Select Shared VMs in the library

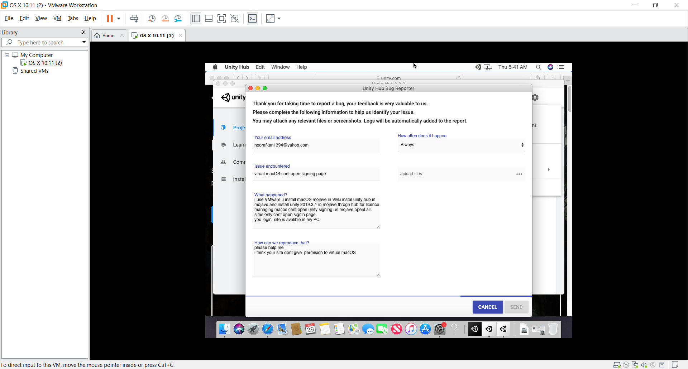pyautogui.click(x=34, y=71)
